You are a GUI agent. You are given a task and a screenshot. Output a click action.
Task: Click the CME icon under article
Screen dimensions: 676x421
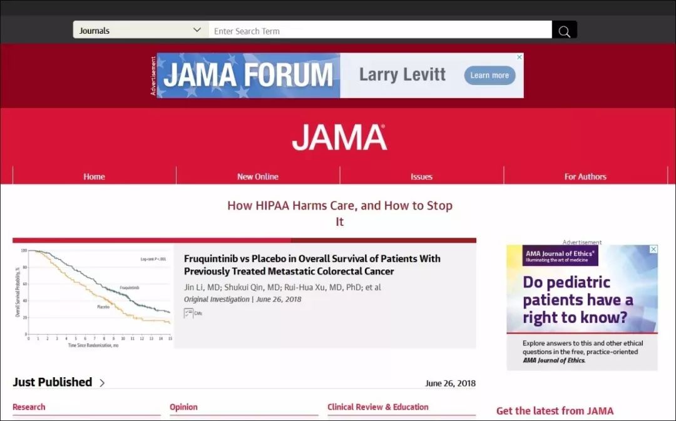192,313
